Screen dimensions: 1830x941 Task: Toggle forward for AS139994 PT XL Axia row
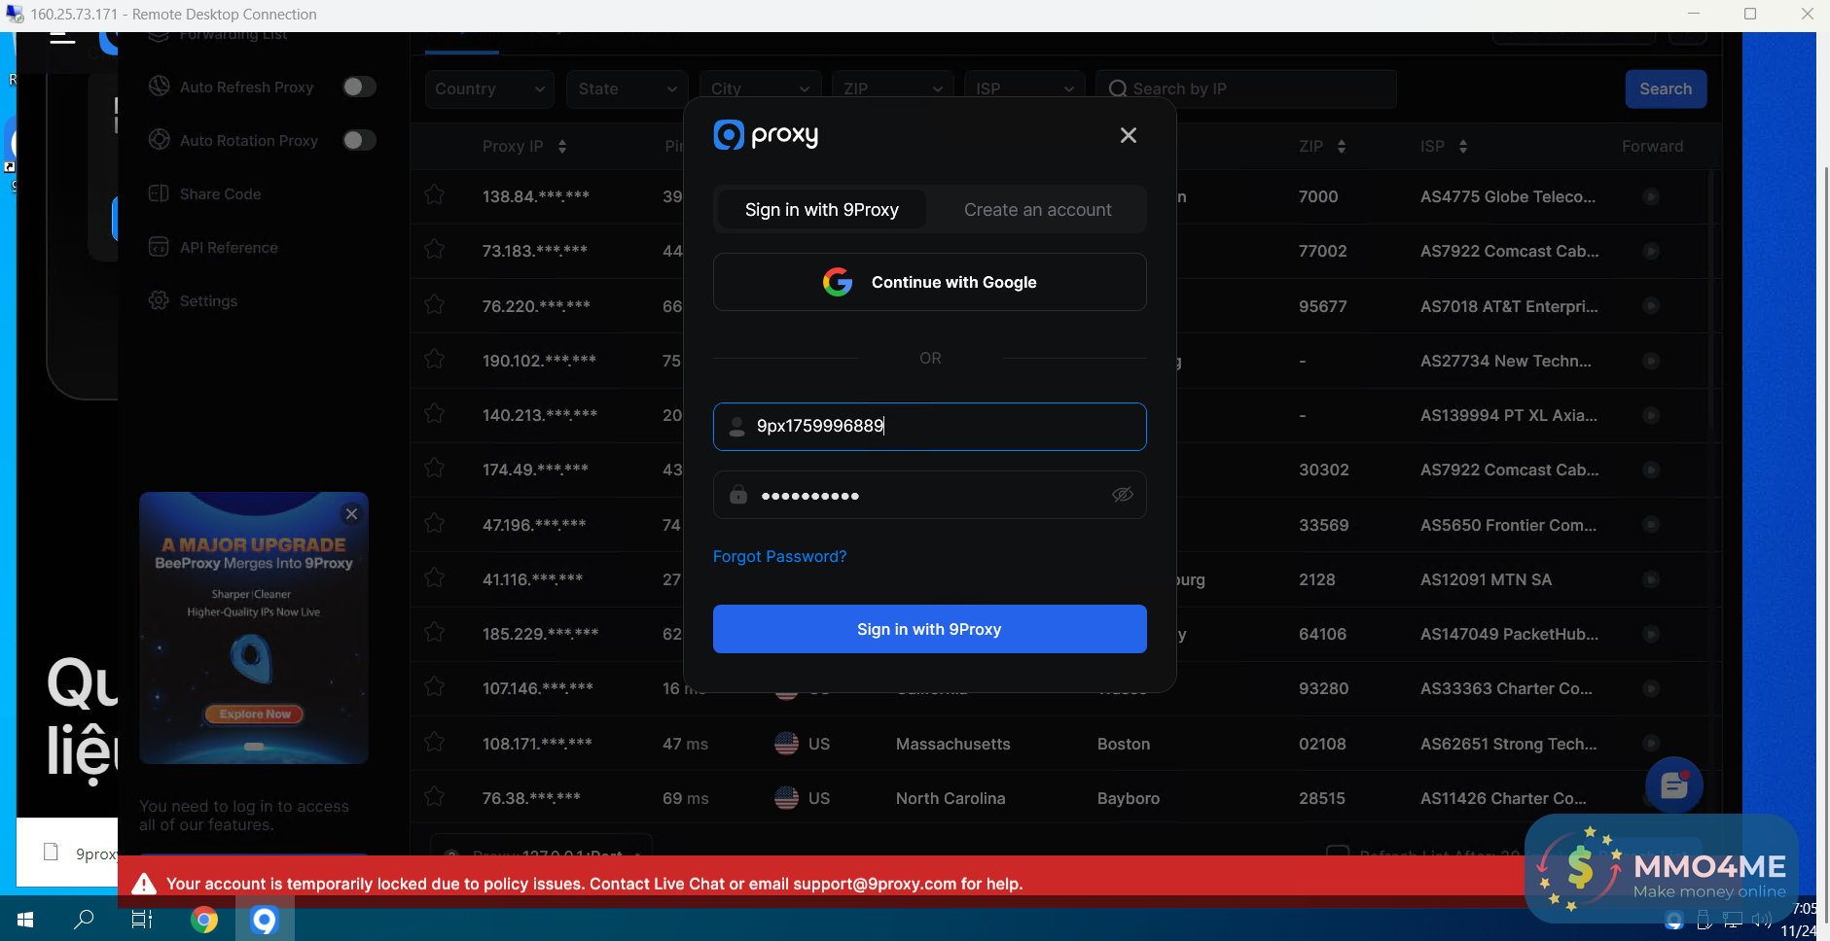pyautogui.click(x=1651, y=415)
